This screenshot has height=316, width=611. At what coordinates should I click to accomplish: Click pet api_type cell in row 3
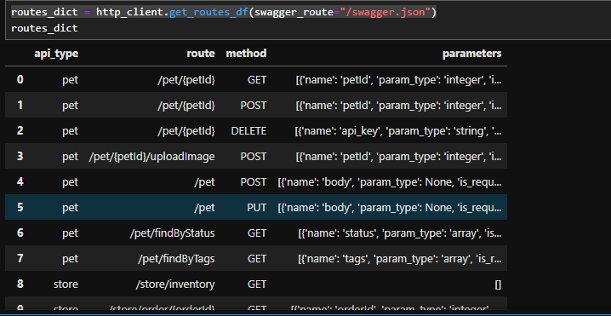click(x=70, y=157)
